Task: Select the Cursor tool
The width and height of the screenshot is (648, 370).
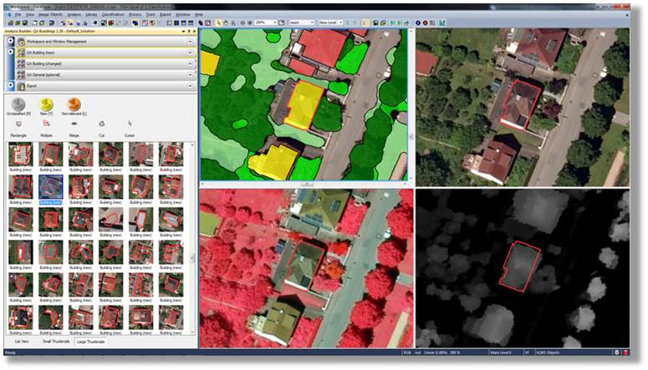Action: (130, 129)
